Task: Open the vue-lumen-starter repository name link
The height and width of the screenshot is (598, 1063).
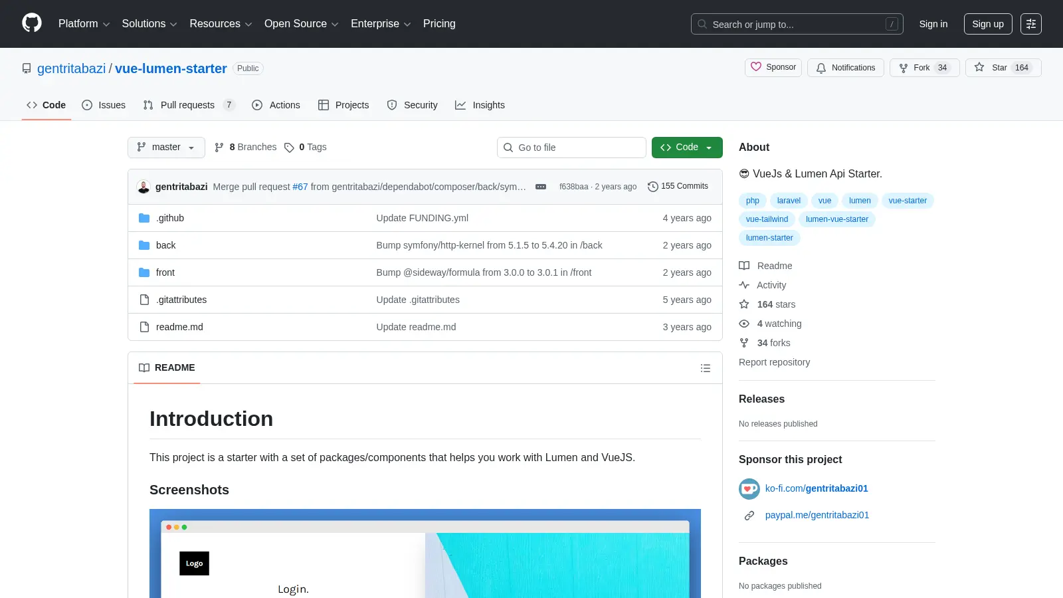Action: click(171, 68)
